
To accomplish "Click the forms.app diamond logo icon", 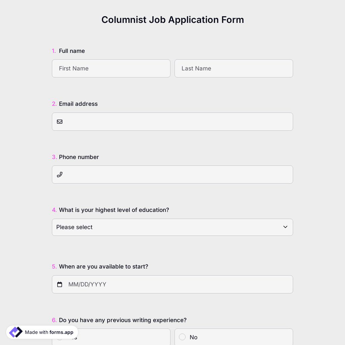I will click(x=16, y=332).
